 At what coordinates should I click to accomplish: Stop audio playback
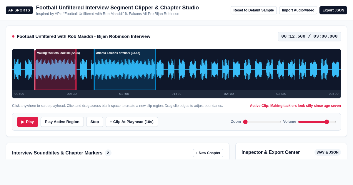point(95,122)
